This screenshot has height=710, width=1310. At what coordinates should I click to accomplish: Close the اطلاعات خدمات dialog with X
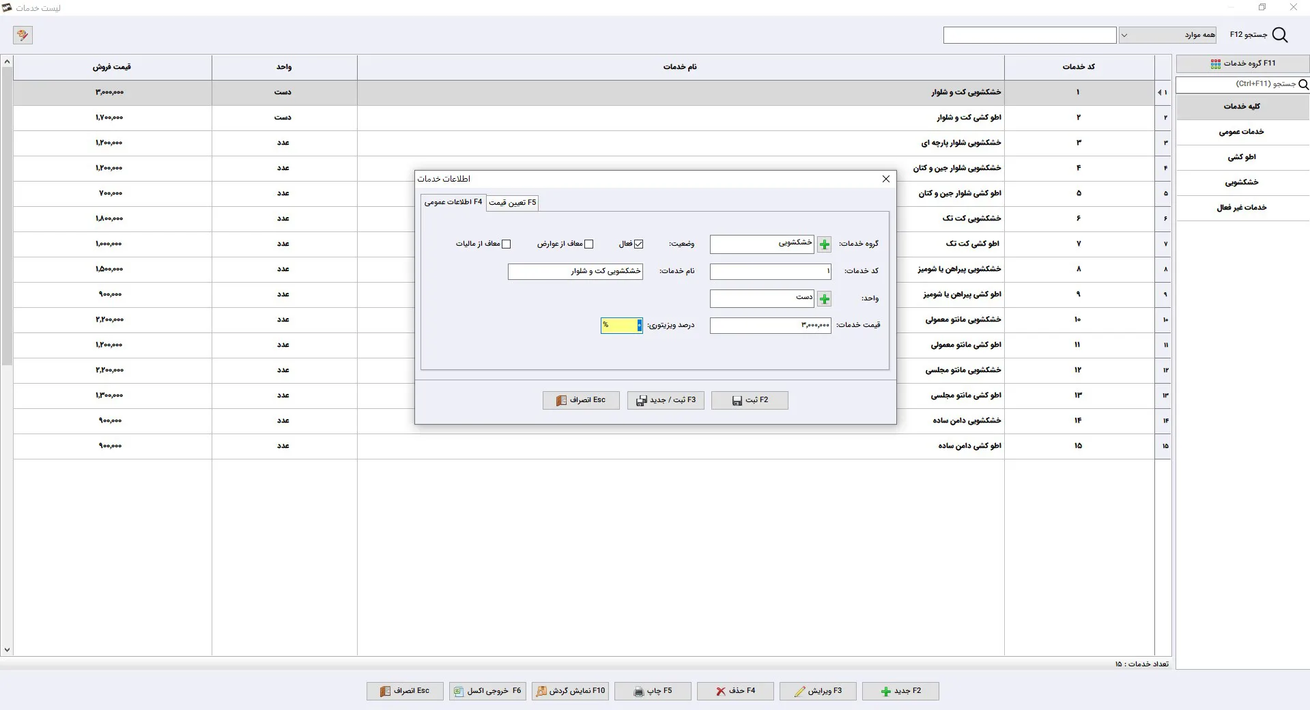point(886,179)
